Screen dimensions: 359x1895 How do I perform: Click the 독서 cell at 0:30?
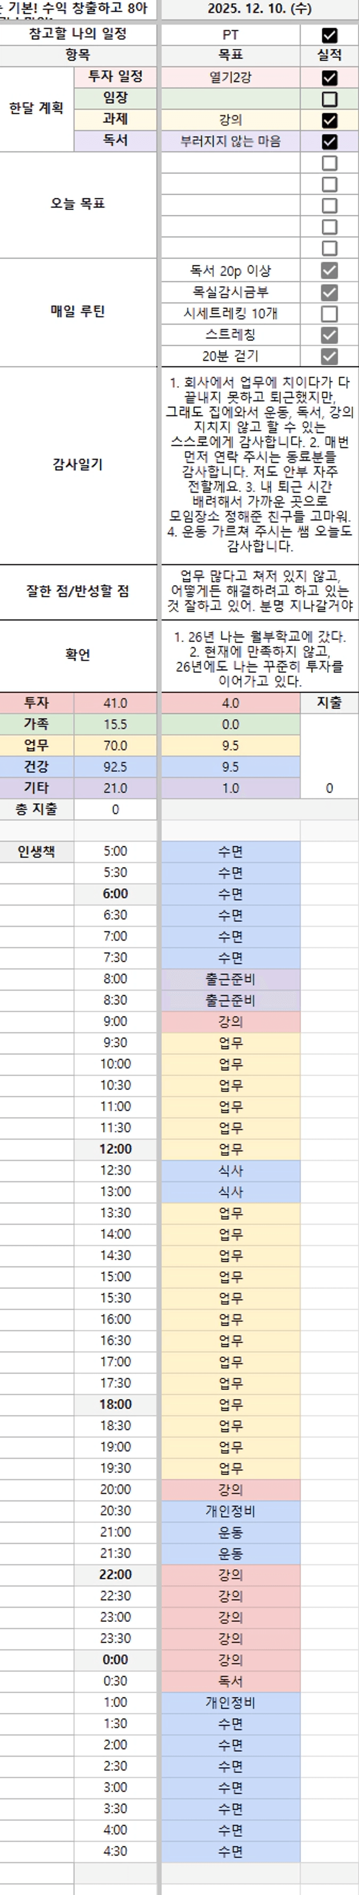[231, 1681]
